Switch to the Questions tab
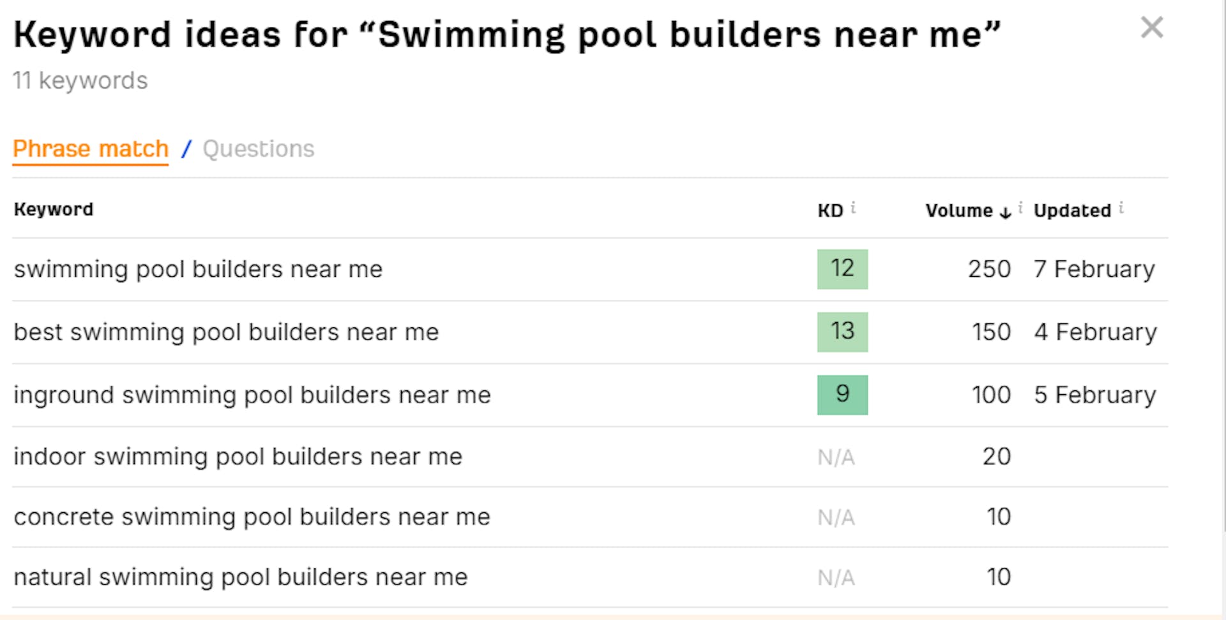 [x=258, y=149]
